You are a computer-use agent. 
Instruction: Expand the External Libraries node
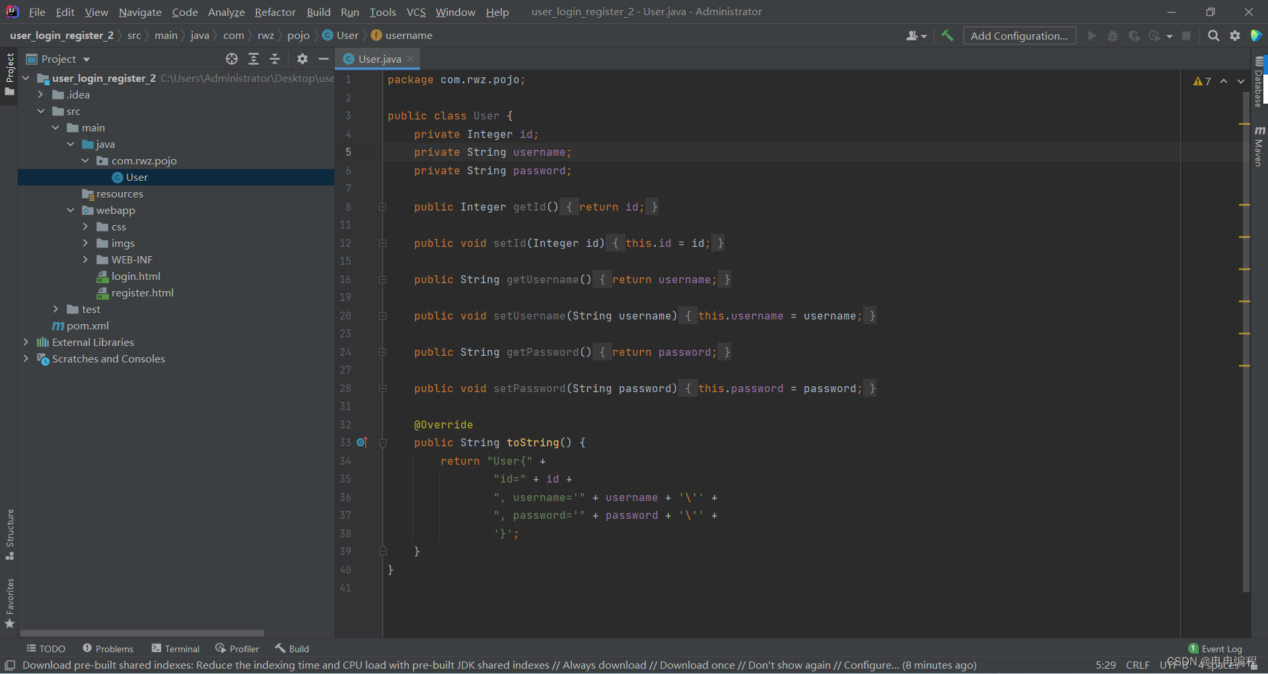(x=26, y=342)
